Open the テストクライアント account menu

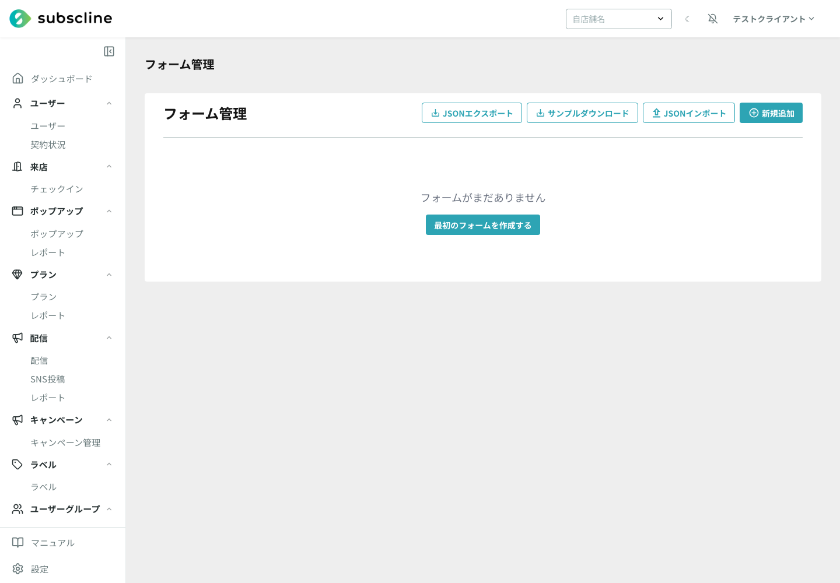[x=773, y=19]
